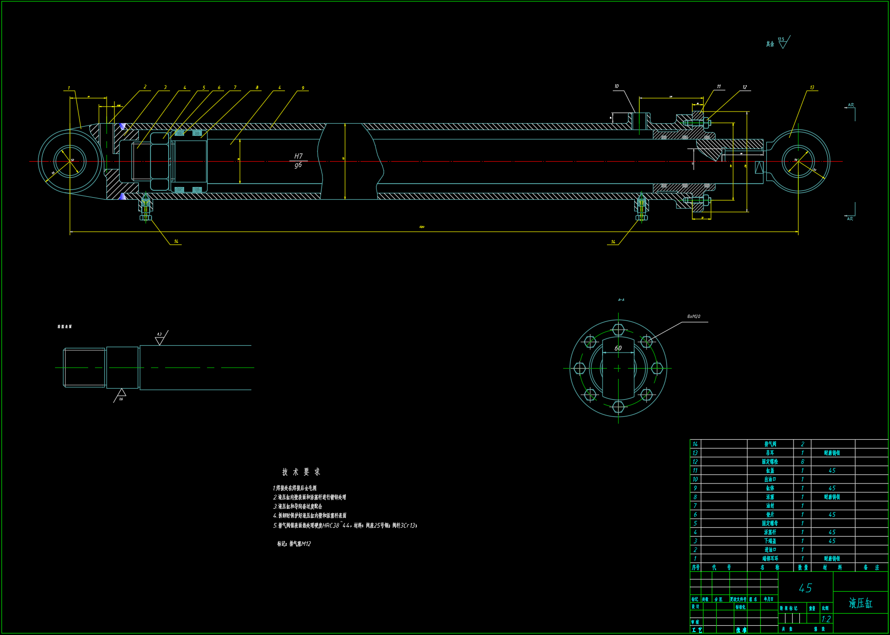890x635 pixels.
Task: Click the 固定螺栓 row in parts list
Action: 770,462
